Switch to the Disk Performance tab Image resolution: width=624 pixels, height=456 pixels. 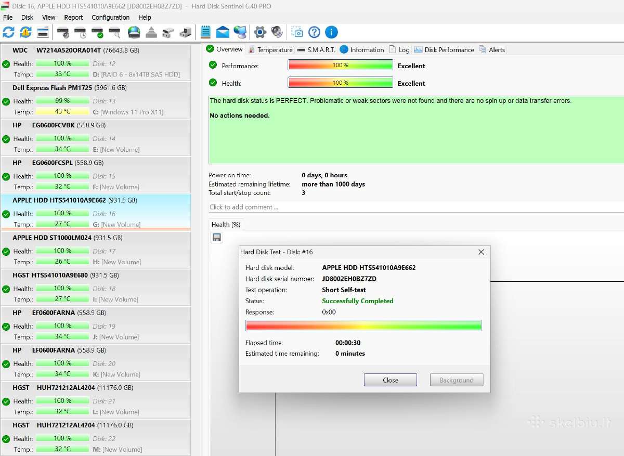coord(444,49)
